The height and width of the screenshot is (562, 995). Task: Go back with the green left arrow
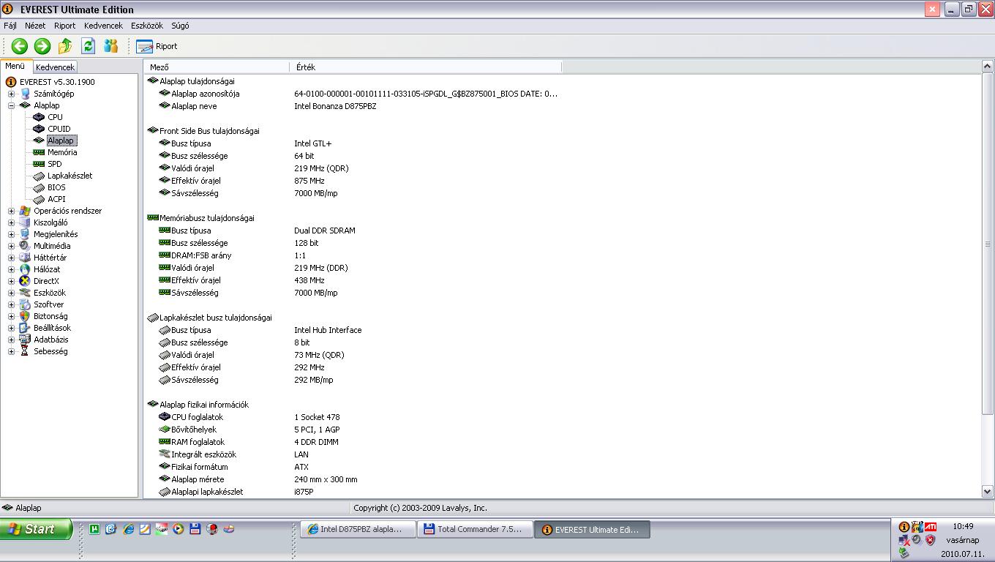pyautogui.click(x=19, y=46)
